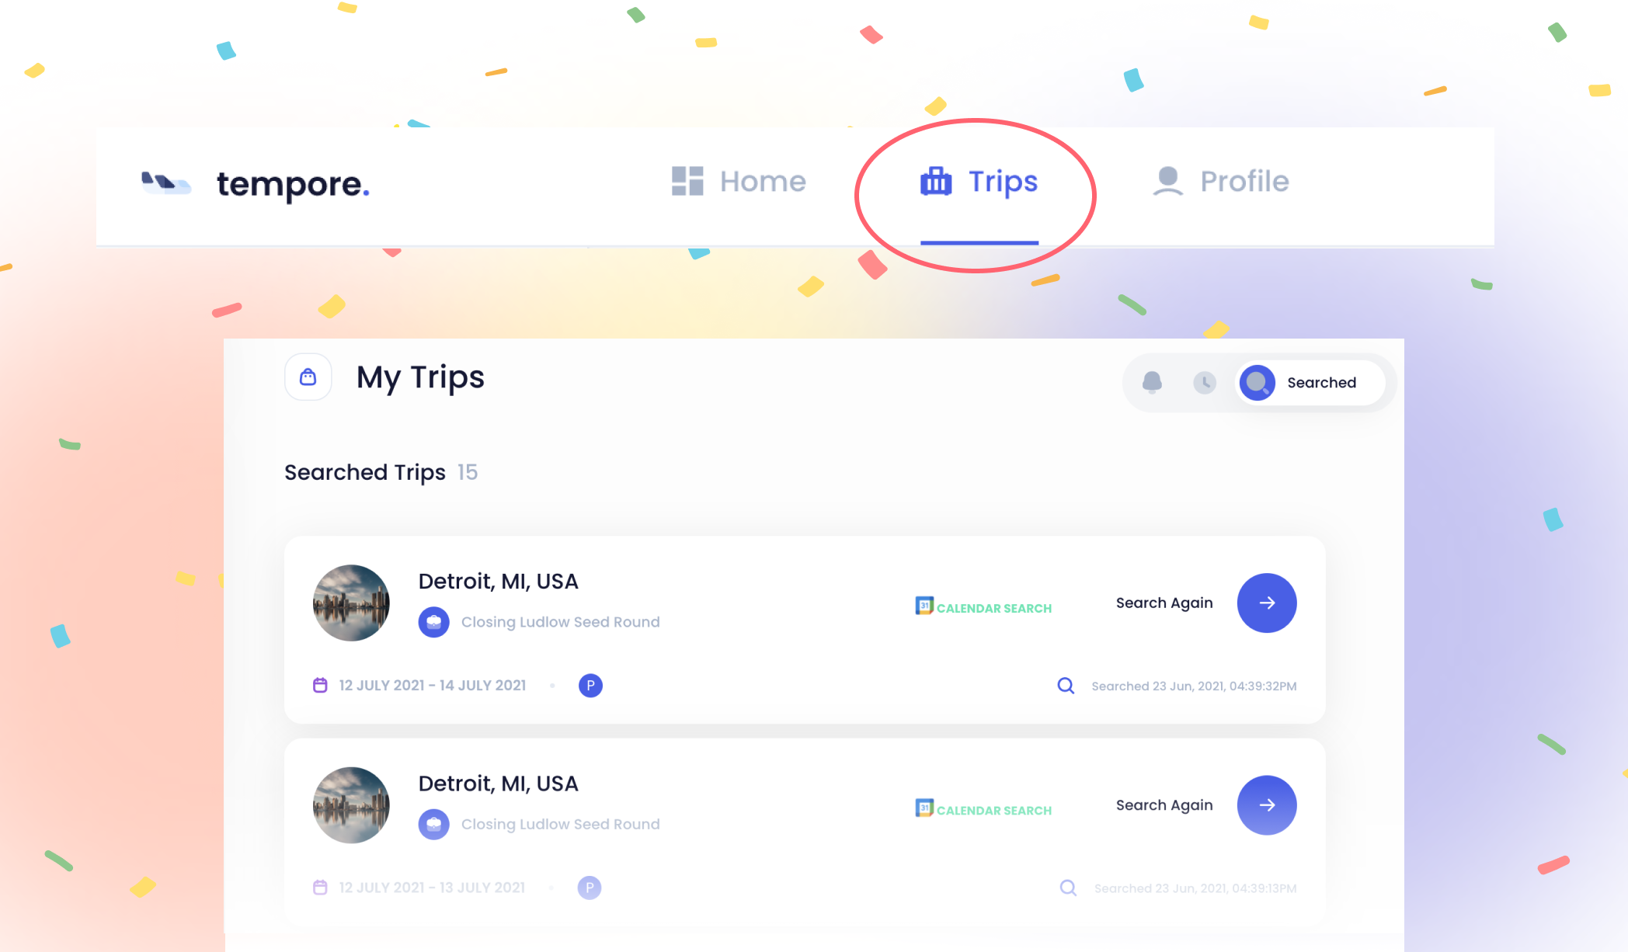Click Google Calendar icon on 13 July trip
The width and height of the screenshot is (1628, 952).
924,808
